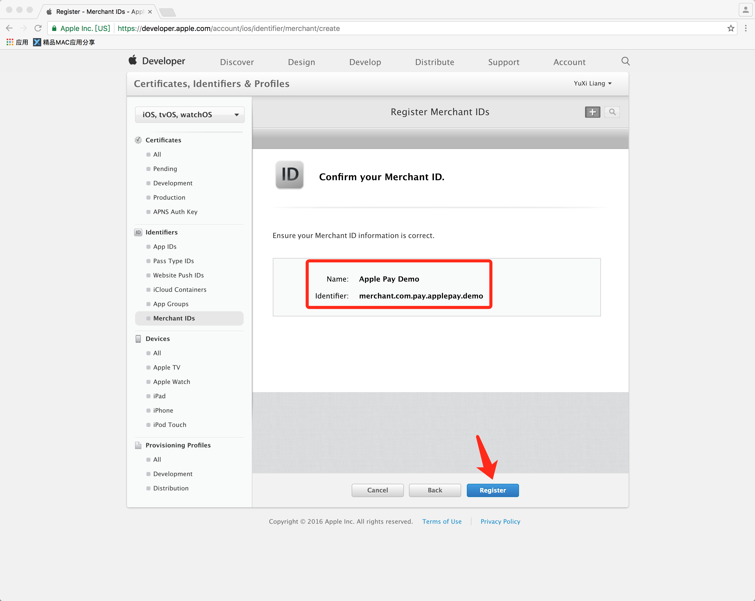Select Pass Type IDs under Identifiers
Image resolution: width=755 pixels, height=601 pixels.
tap(173, 261)
